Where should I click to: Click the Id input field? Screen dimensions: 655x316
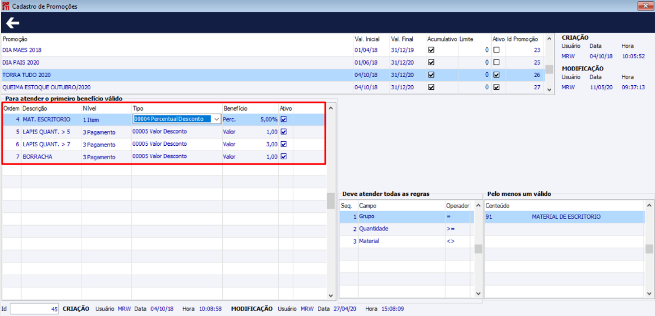(34, 309)
